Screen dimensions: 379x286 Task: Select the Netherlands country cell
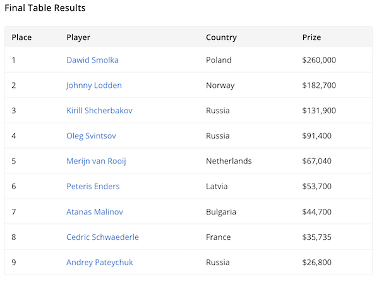click(x=229, y=161)
